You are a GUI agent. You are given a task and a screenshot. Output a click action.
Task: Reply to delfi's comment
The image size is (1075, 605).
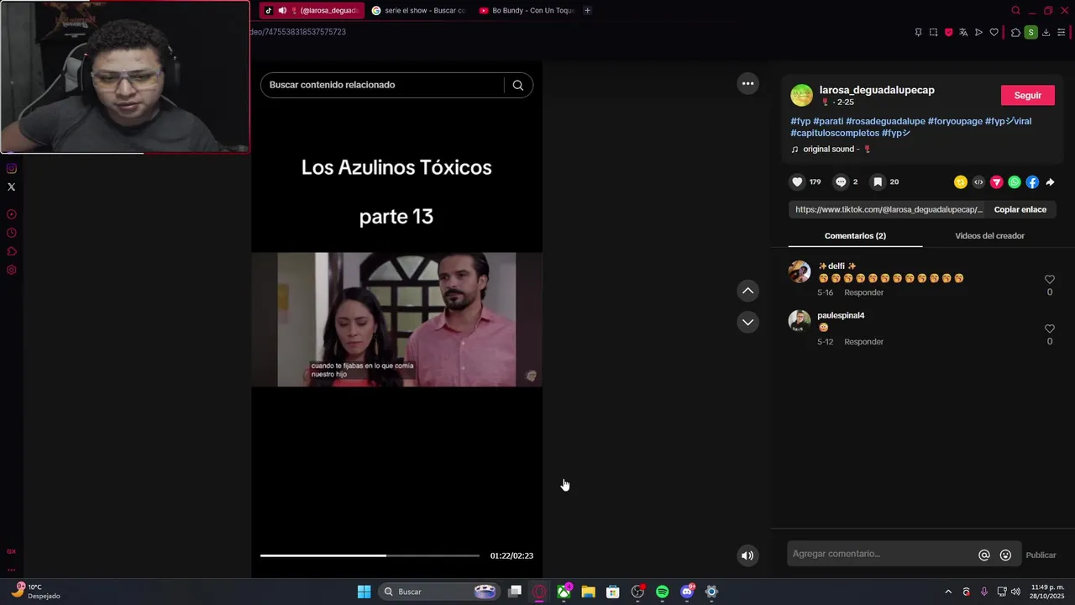tap(863, 292)
